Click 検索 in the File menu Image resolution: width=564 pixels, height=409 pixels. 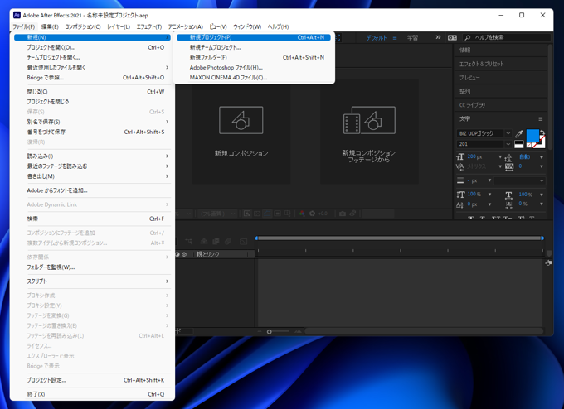click(x=92, y=219)
